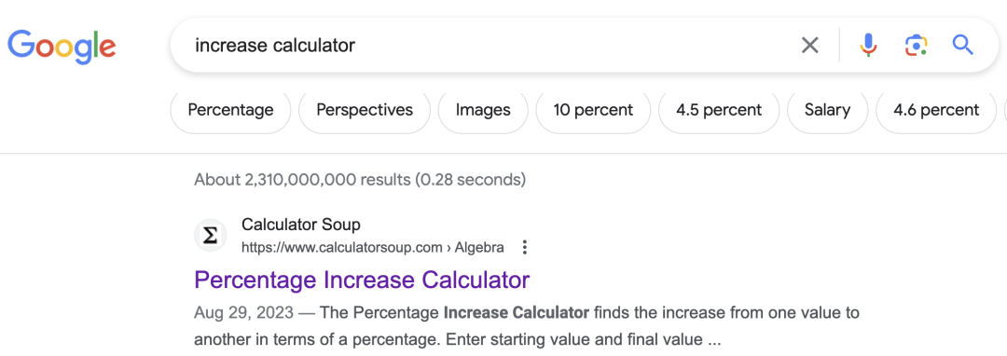The height and width of the screenshot is (356, 1007).
Task: Click the results count text
Action: point(360,180)
